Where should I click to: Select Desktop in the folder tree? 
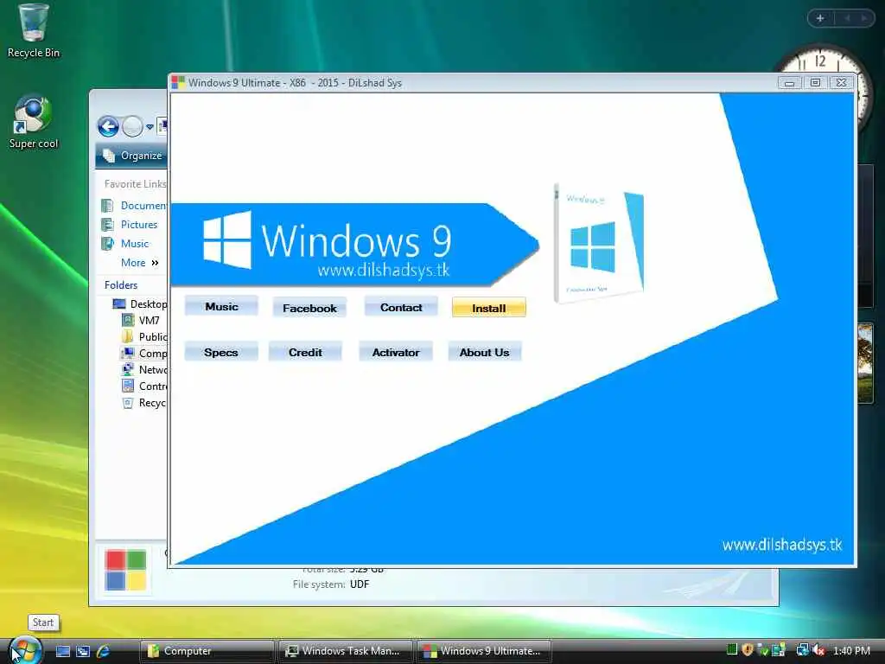tap(140, 303)
